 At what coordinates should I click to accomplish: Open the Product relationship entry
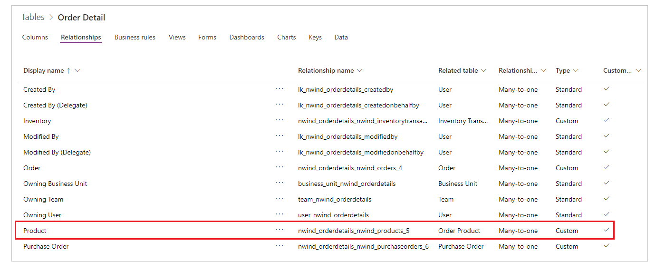[x=35, y=231]
